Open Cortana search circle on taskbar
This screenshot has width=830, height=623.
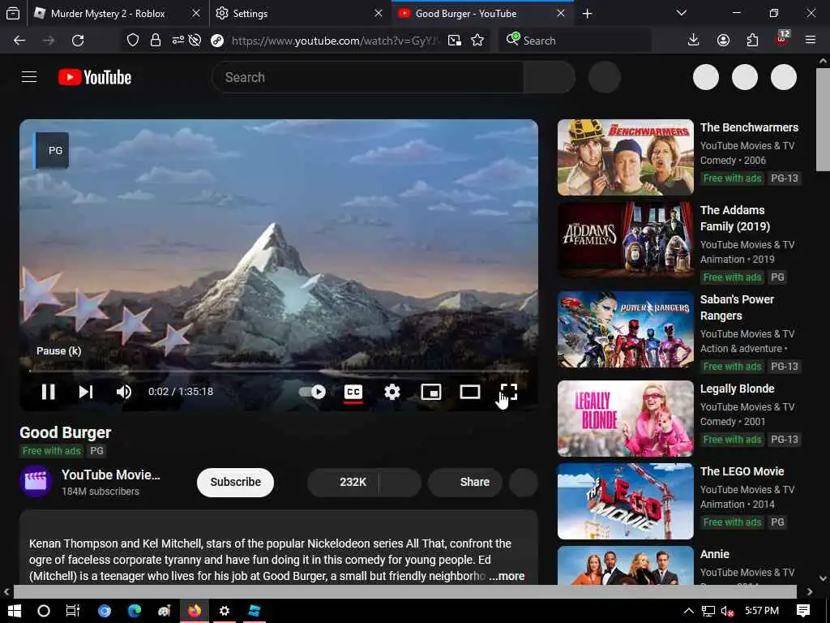click(x=44, y=611)
